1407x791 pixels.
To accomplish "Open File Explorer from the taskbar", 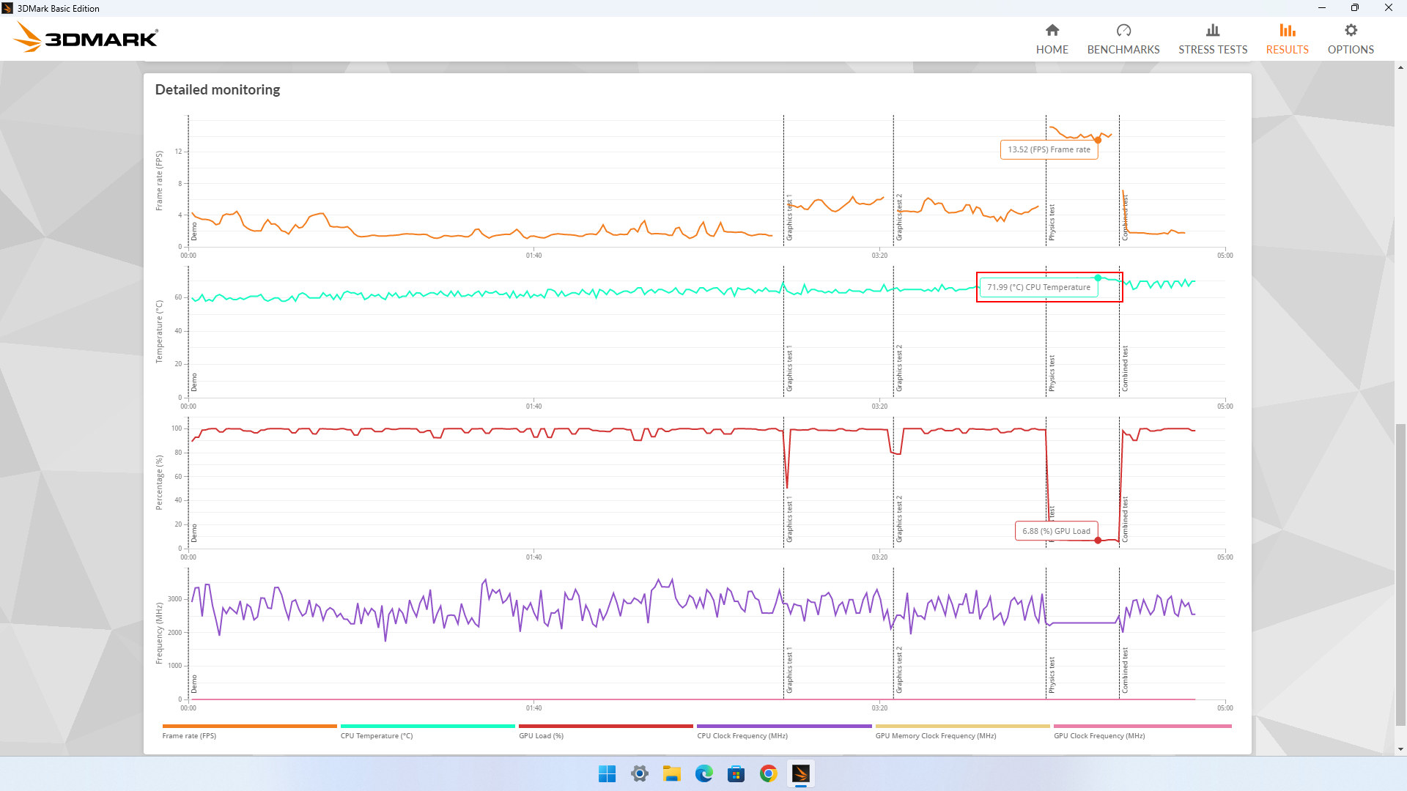I will [x=671, y=773].
